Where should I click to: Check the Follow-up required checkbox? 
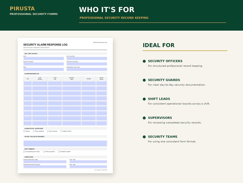(44, 152)
